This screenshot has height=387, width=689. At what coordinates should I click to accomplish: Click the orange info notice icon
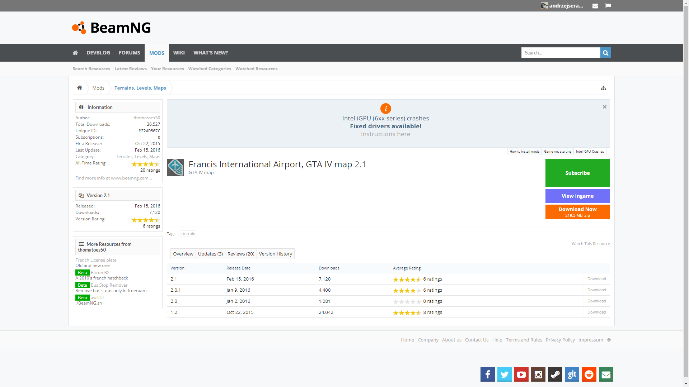pyautogui.click(x=385, y=108)
